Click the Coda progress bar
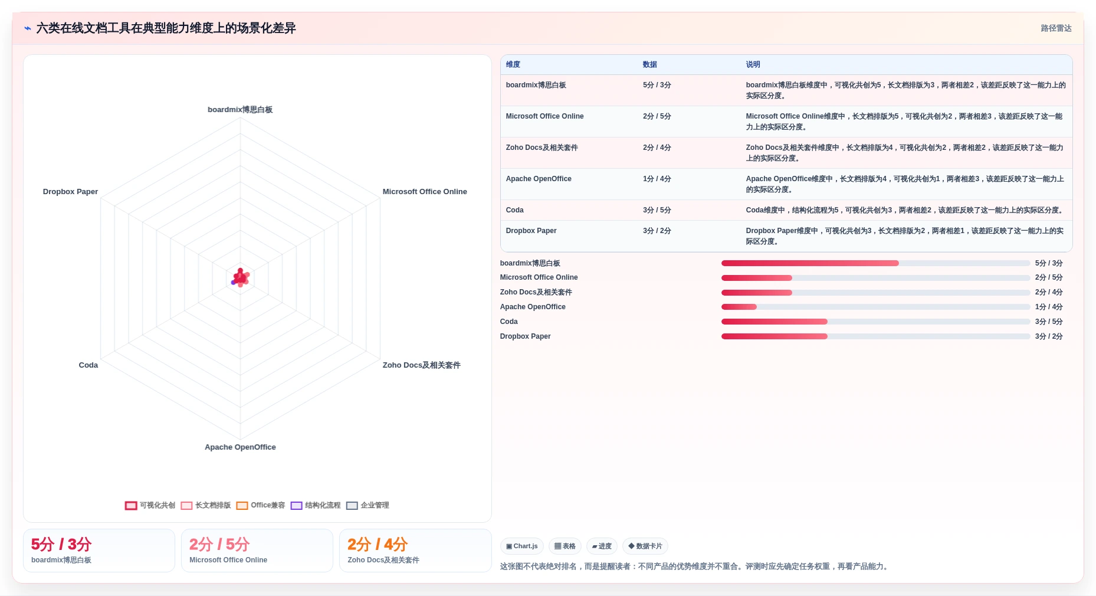 [875, 322]
